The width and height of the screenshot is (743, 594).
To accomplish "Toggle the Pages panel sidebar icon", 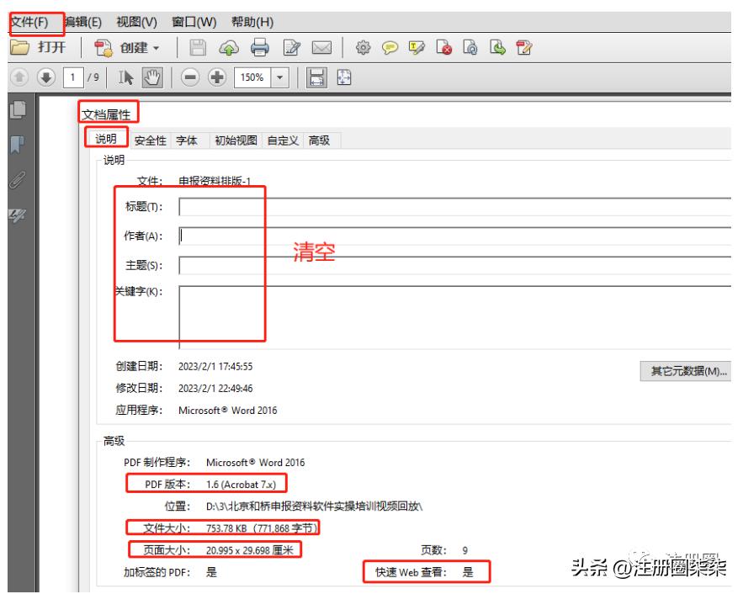I will click(17, 110).
